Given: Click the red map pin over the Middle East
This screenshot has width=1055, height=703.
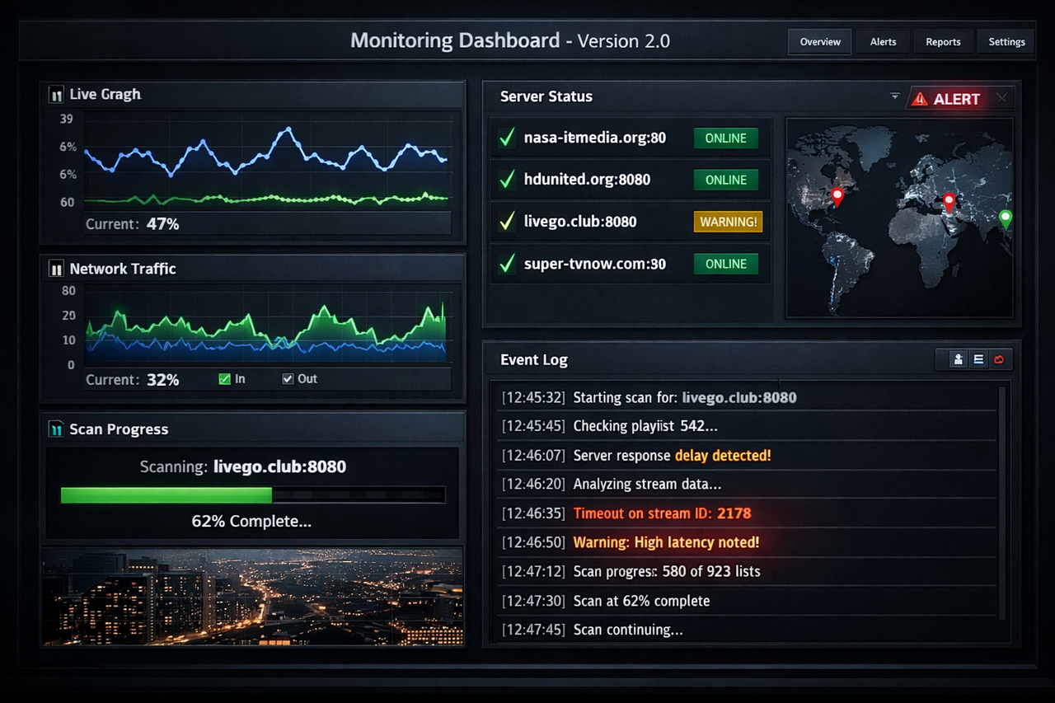Looking at the screenshot, I should 949,202.
